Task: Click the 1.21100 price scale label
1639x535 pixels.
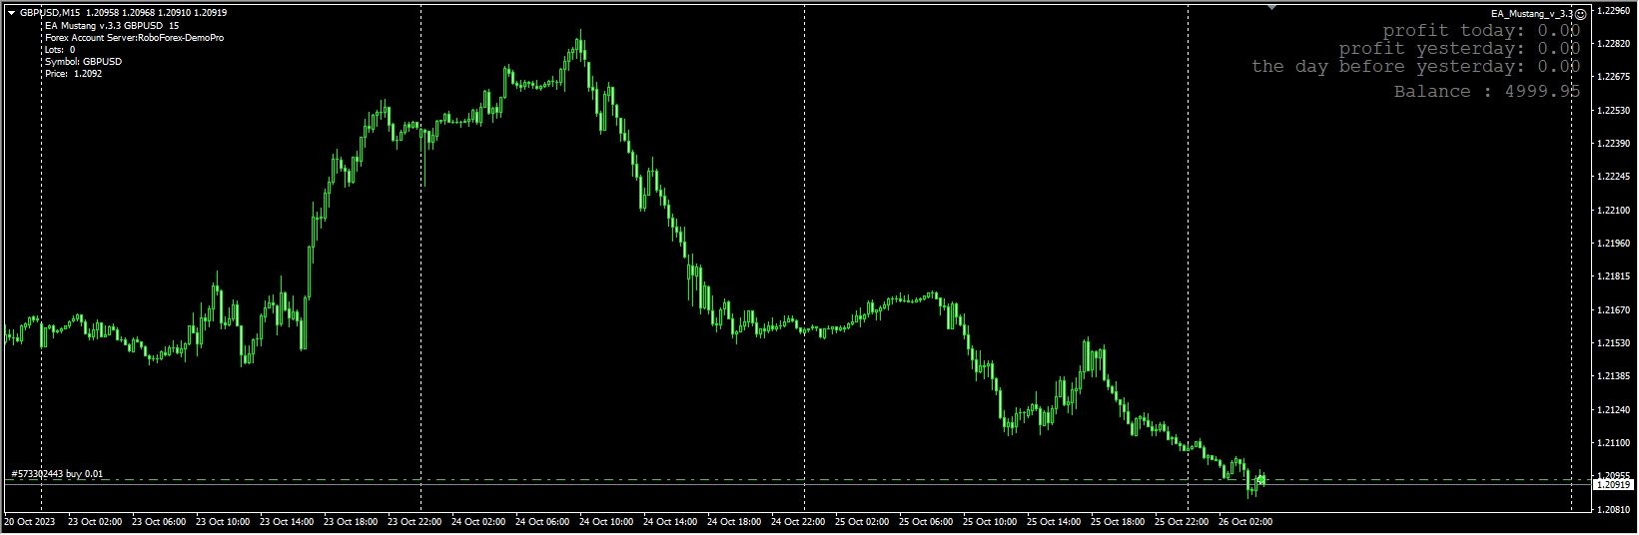Action: click(1613, 443)
